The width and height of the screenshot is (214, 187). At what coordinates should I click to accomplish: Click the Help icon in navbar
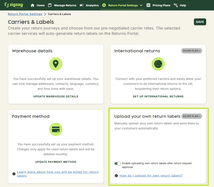[x=176, y=5]
